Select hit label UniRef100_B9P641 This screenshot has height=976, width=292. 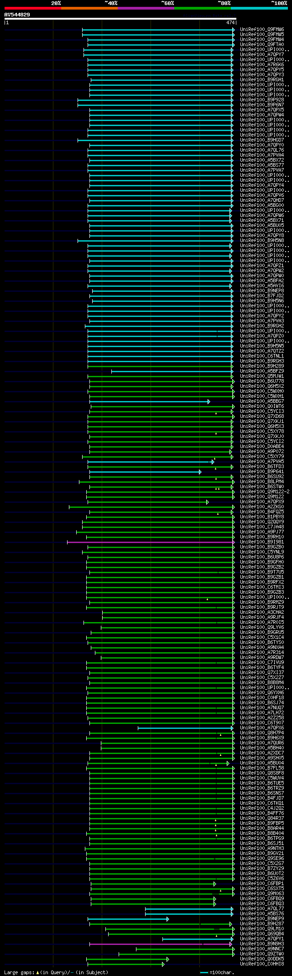click(x=262, y=472)
